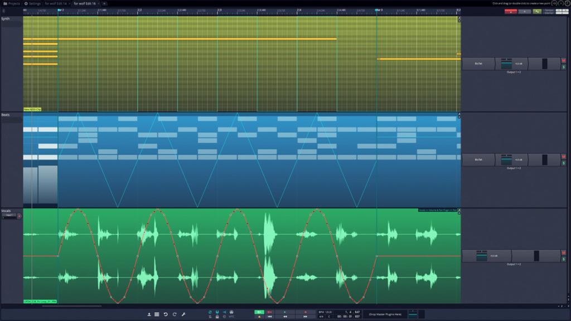Open the hamburger menu icon in bottom toolbar
571x321 pixels.
tap(157, 314)
